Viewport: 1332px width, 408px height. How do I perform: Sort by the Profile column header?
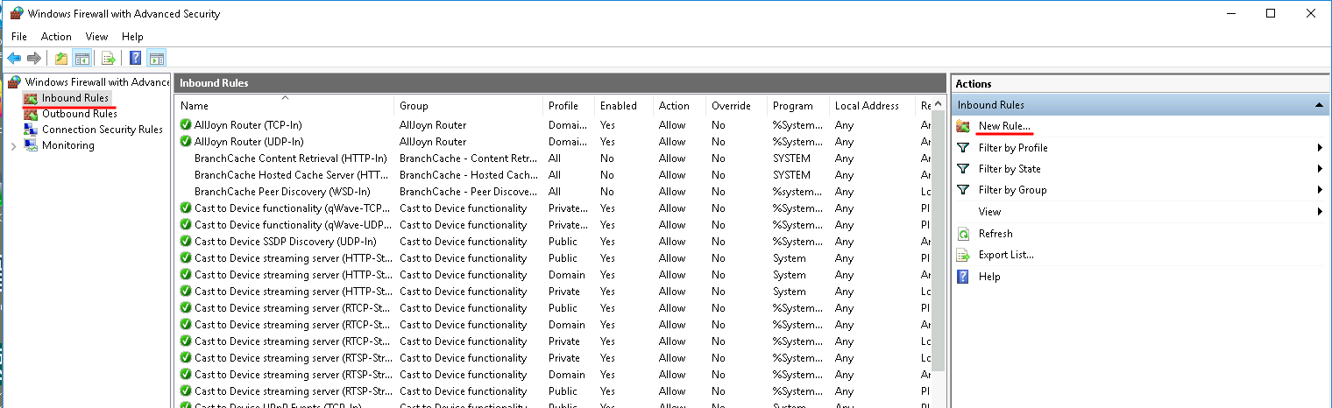tap(569, 106)
